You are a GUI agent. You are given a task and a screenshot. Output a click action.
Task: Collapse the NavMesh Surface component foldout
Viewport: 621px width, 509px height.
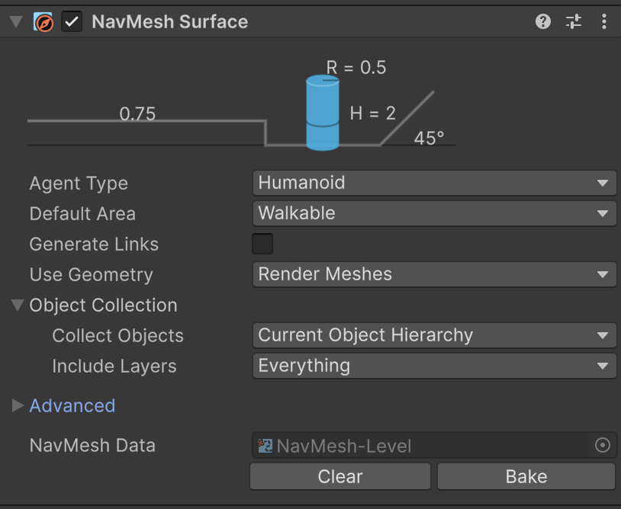(x=16, y=21)
